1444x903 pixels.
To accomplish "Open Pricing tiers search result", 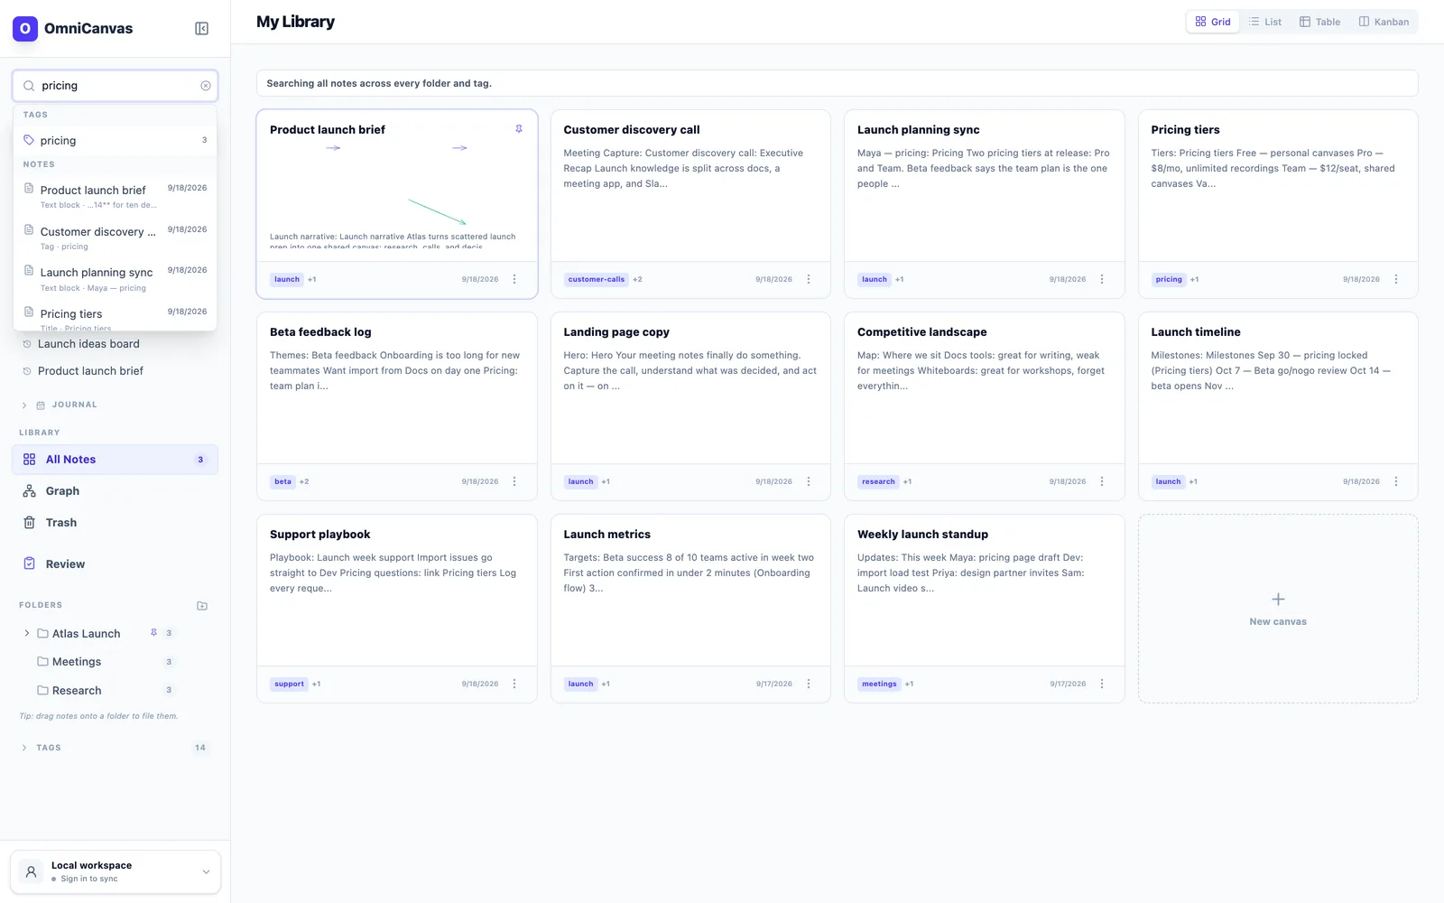I will (115, 318).
